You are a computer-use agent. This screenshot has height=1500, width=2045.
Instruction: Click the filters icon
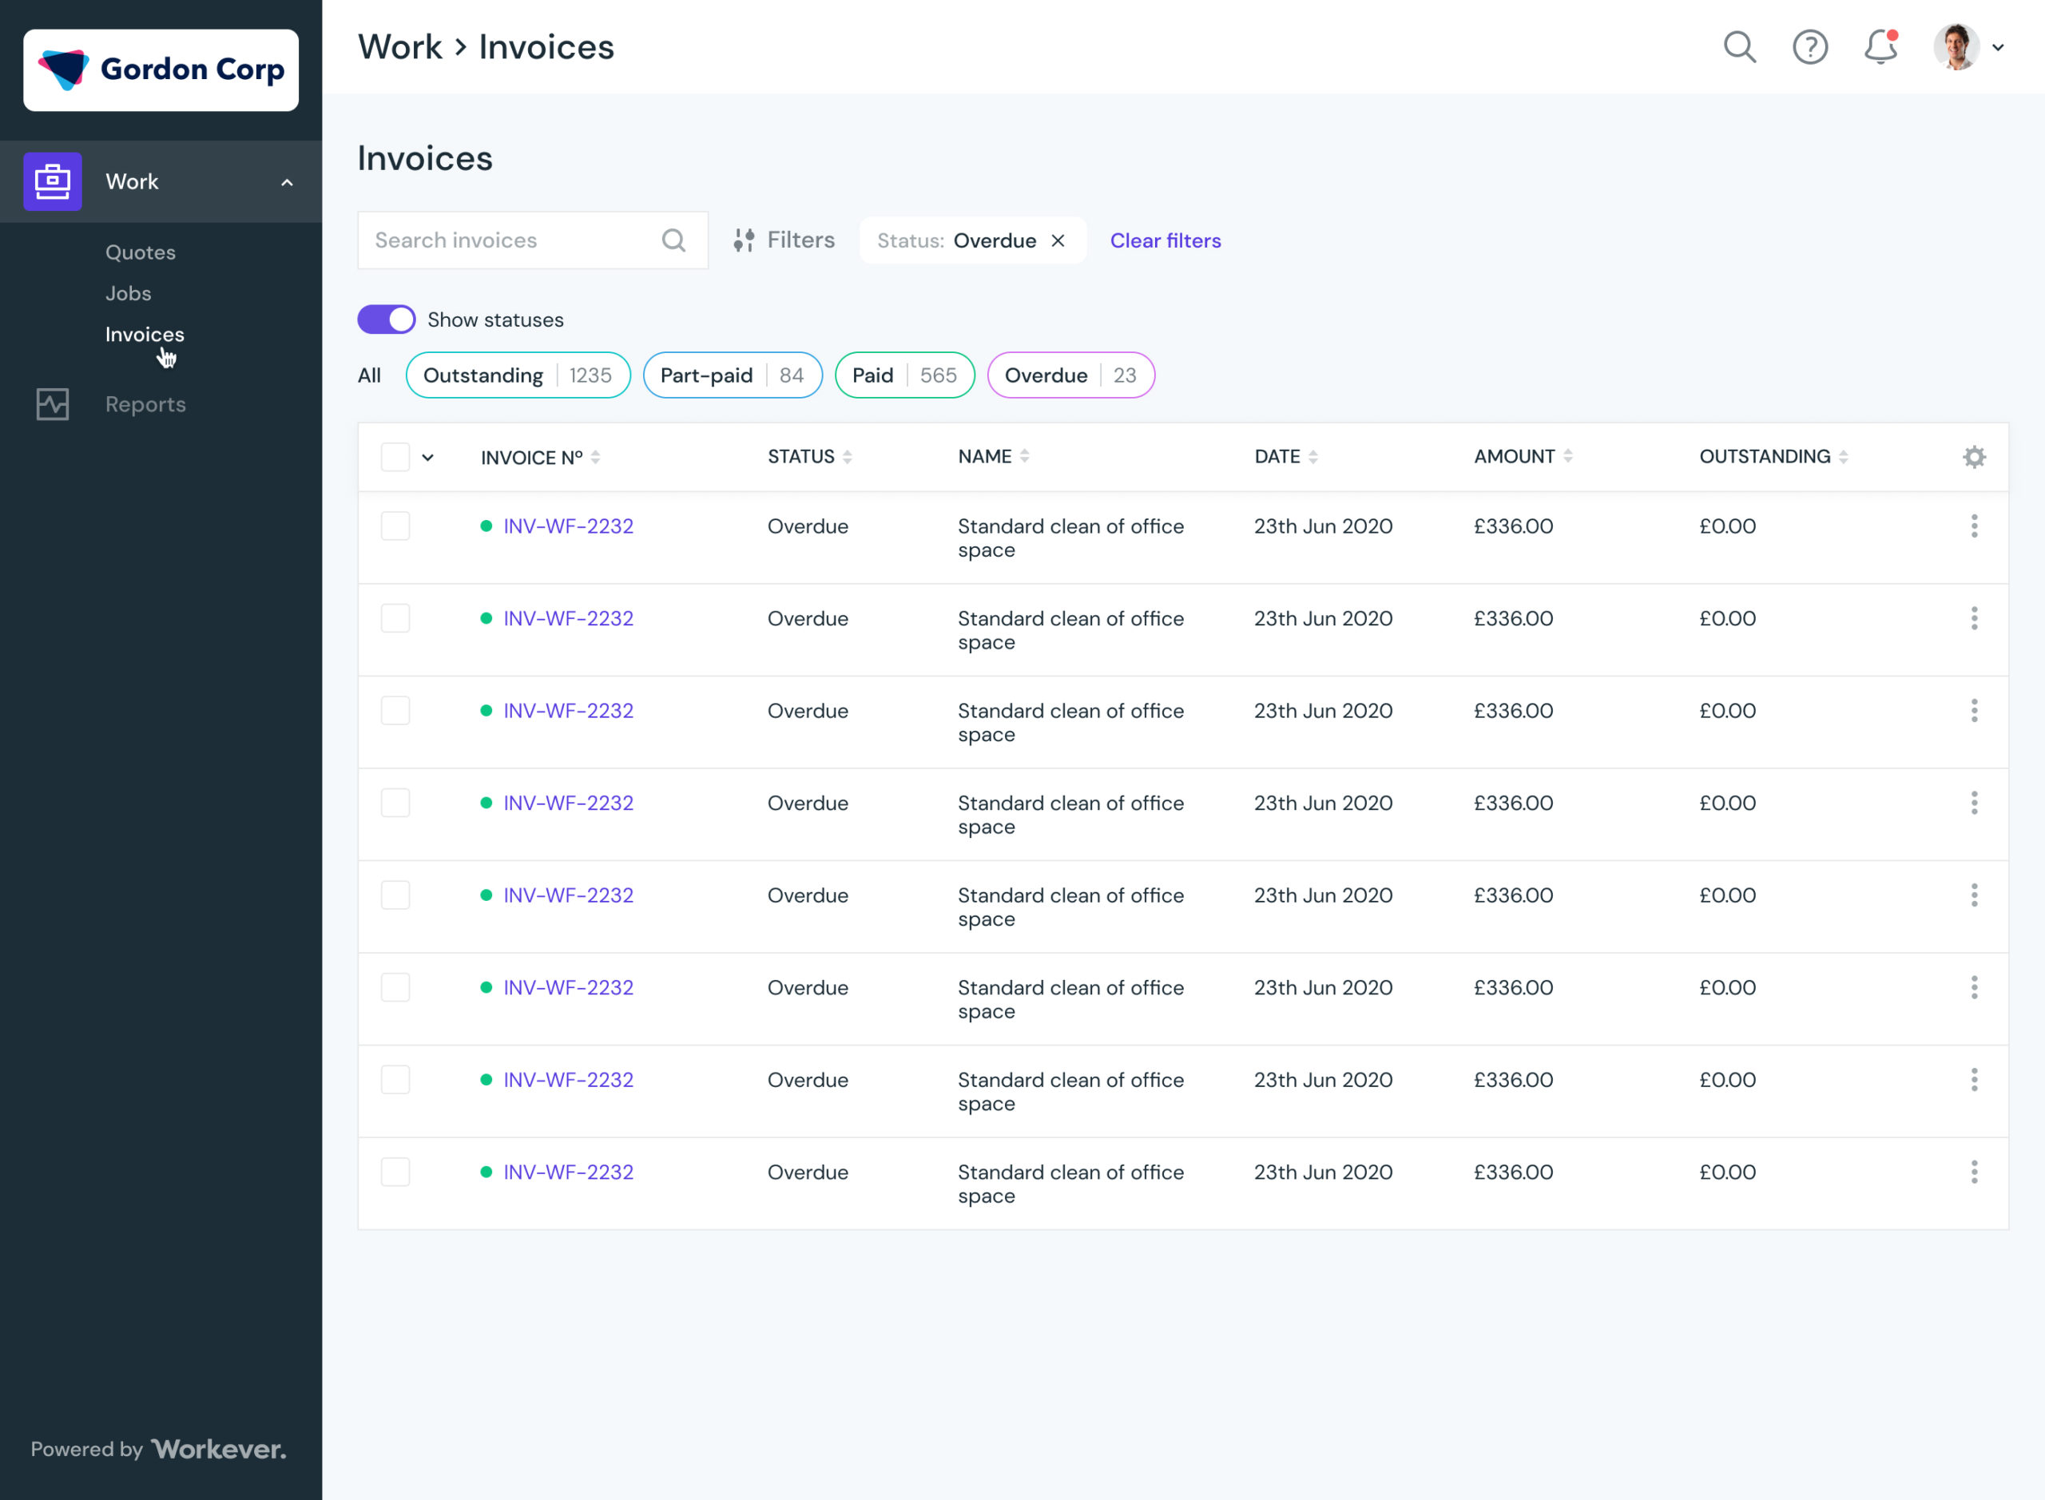click(745, 240)
